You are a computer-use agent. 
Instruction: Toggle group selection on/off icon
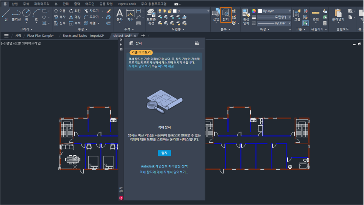pyautogui.click(x=306, y=23)
